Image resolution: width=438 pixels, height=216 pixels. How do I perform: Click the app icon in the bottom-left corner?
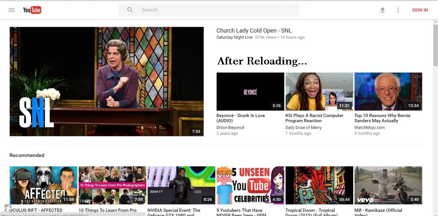(x=8, y=208)
